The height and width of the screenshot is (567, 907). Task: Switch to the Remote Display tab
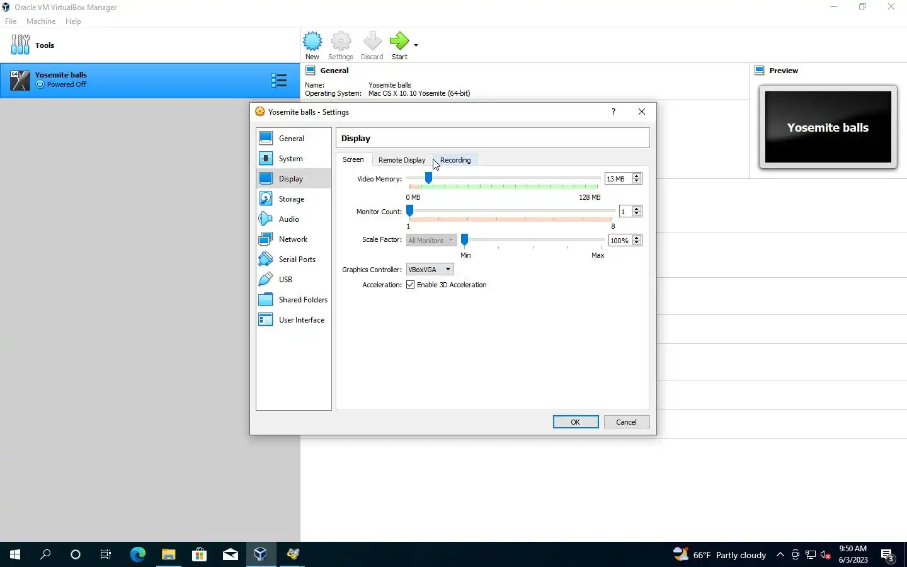(402, 160)
